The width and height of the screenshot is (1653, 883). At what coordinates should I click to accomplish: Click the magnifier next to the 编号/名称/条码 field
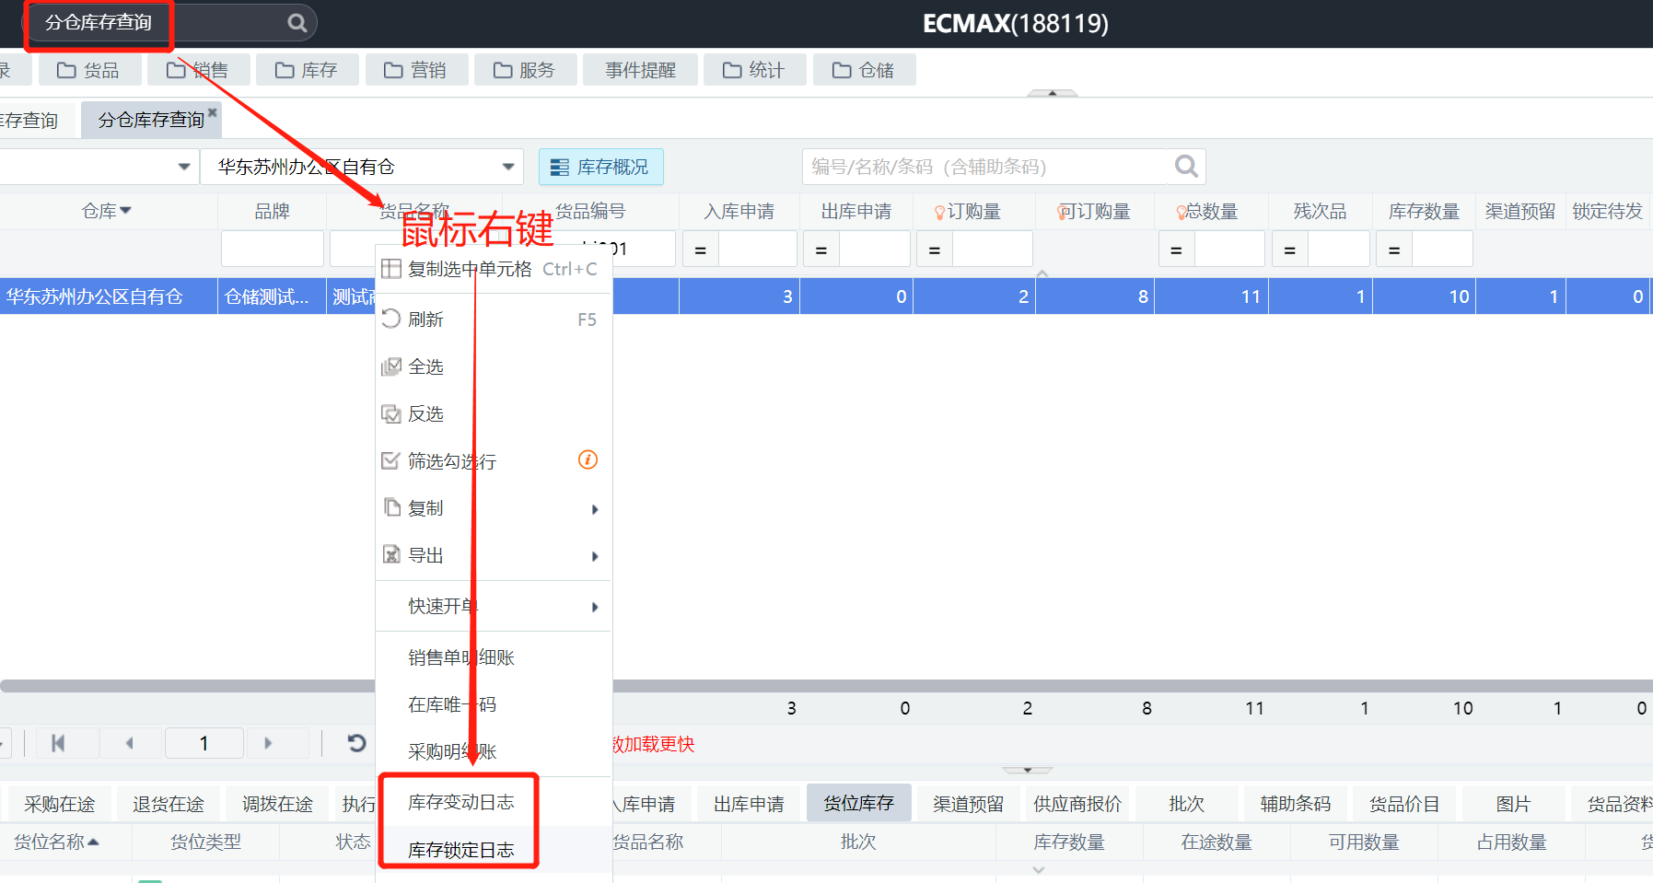(x=1186, y=167)
